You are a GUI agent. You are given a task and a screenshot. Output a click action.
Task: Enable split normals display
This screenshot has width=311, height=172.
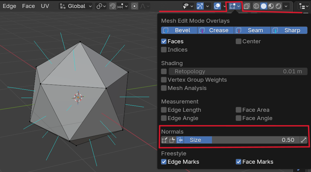pyautogui.click(x=172, y=140)
